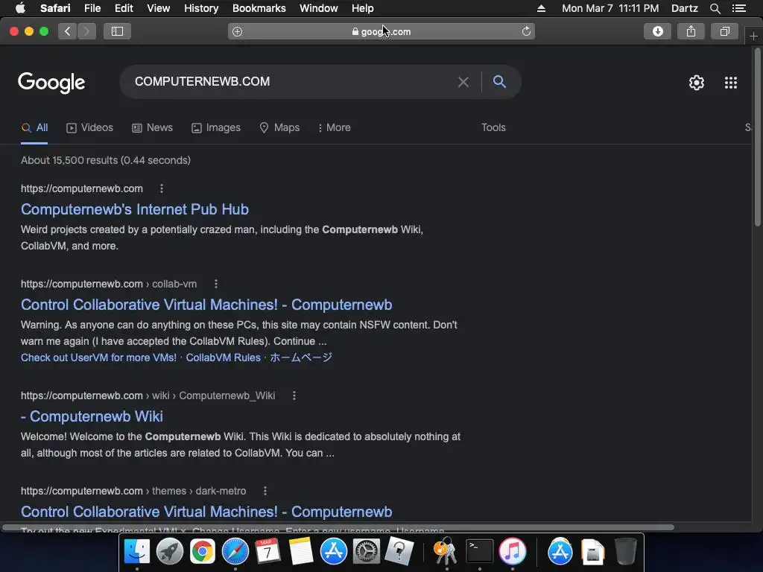Click the horizontal page scrollbar
Viewport: 763px width, 572px height.
tap(338, 527)
